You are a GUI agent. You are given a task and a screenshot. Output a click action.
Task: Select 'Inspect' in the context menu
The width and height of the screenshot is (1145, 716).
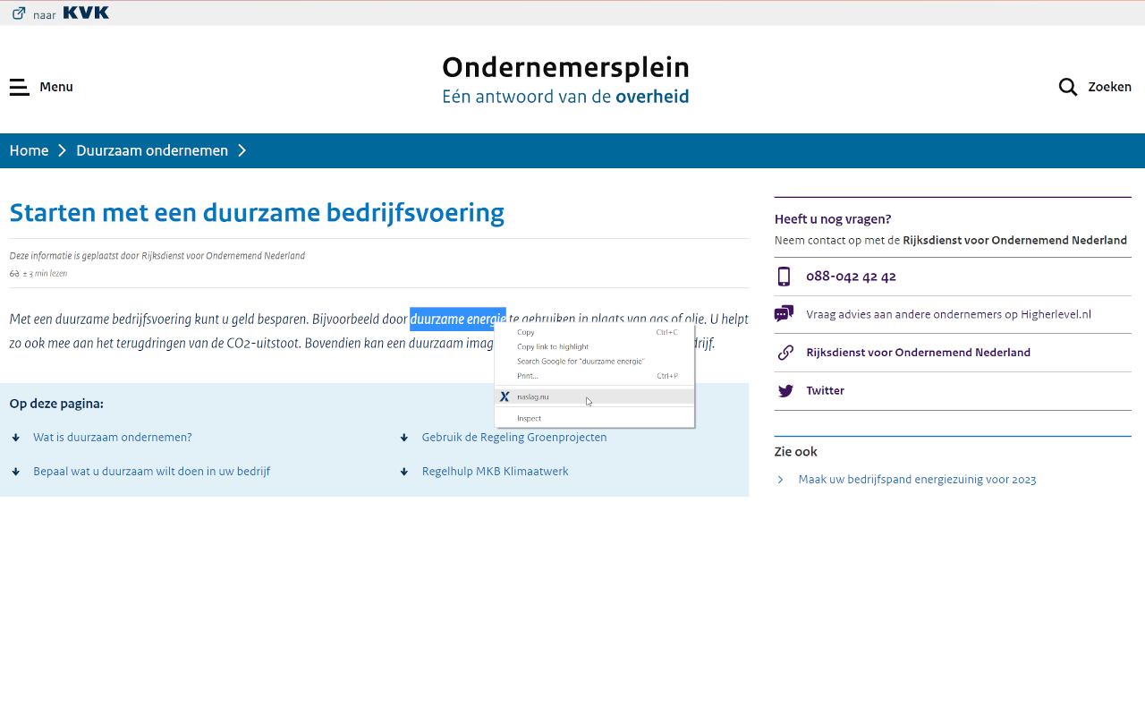[x=594, y=418]
